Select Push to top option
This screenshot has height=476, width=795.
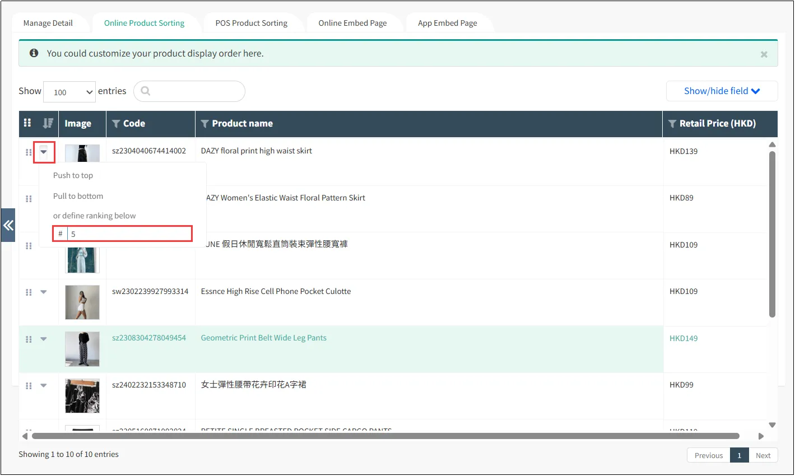point(73,175)
